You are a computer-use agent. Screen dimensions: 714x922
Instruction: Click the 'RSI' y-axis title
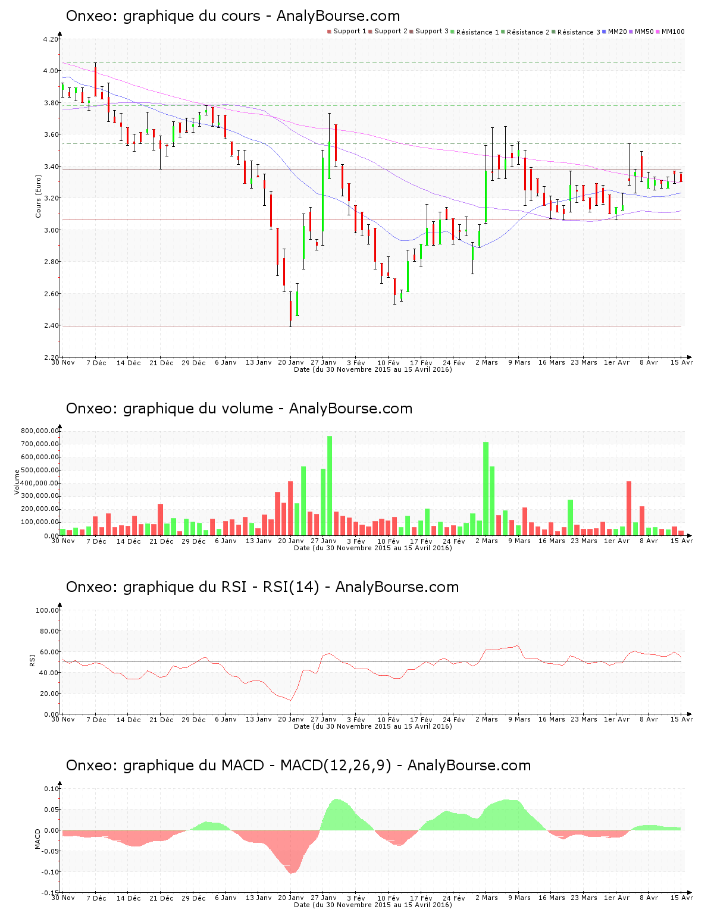pyautogui.click(x=33, y=660)
